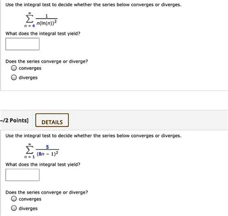This screenshot has height=216, width=228.
Task: Click the first sigma summation symbol
Action: (29, 19)
